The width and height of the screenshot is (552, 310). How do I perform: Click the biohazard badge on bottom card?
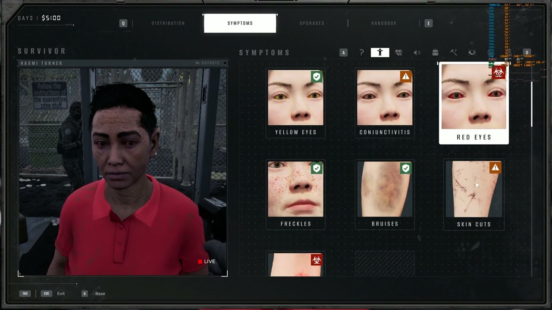317,260
